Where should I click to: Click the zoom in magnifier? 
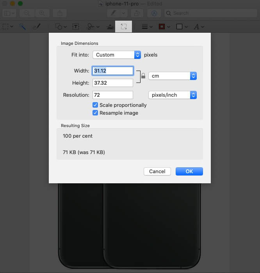[x=42, y=13]
